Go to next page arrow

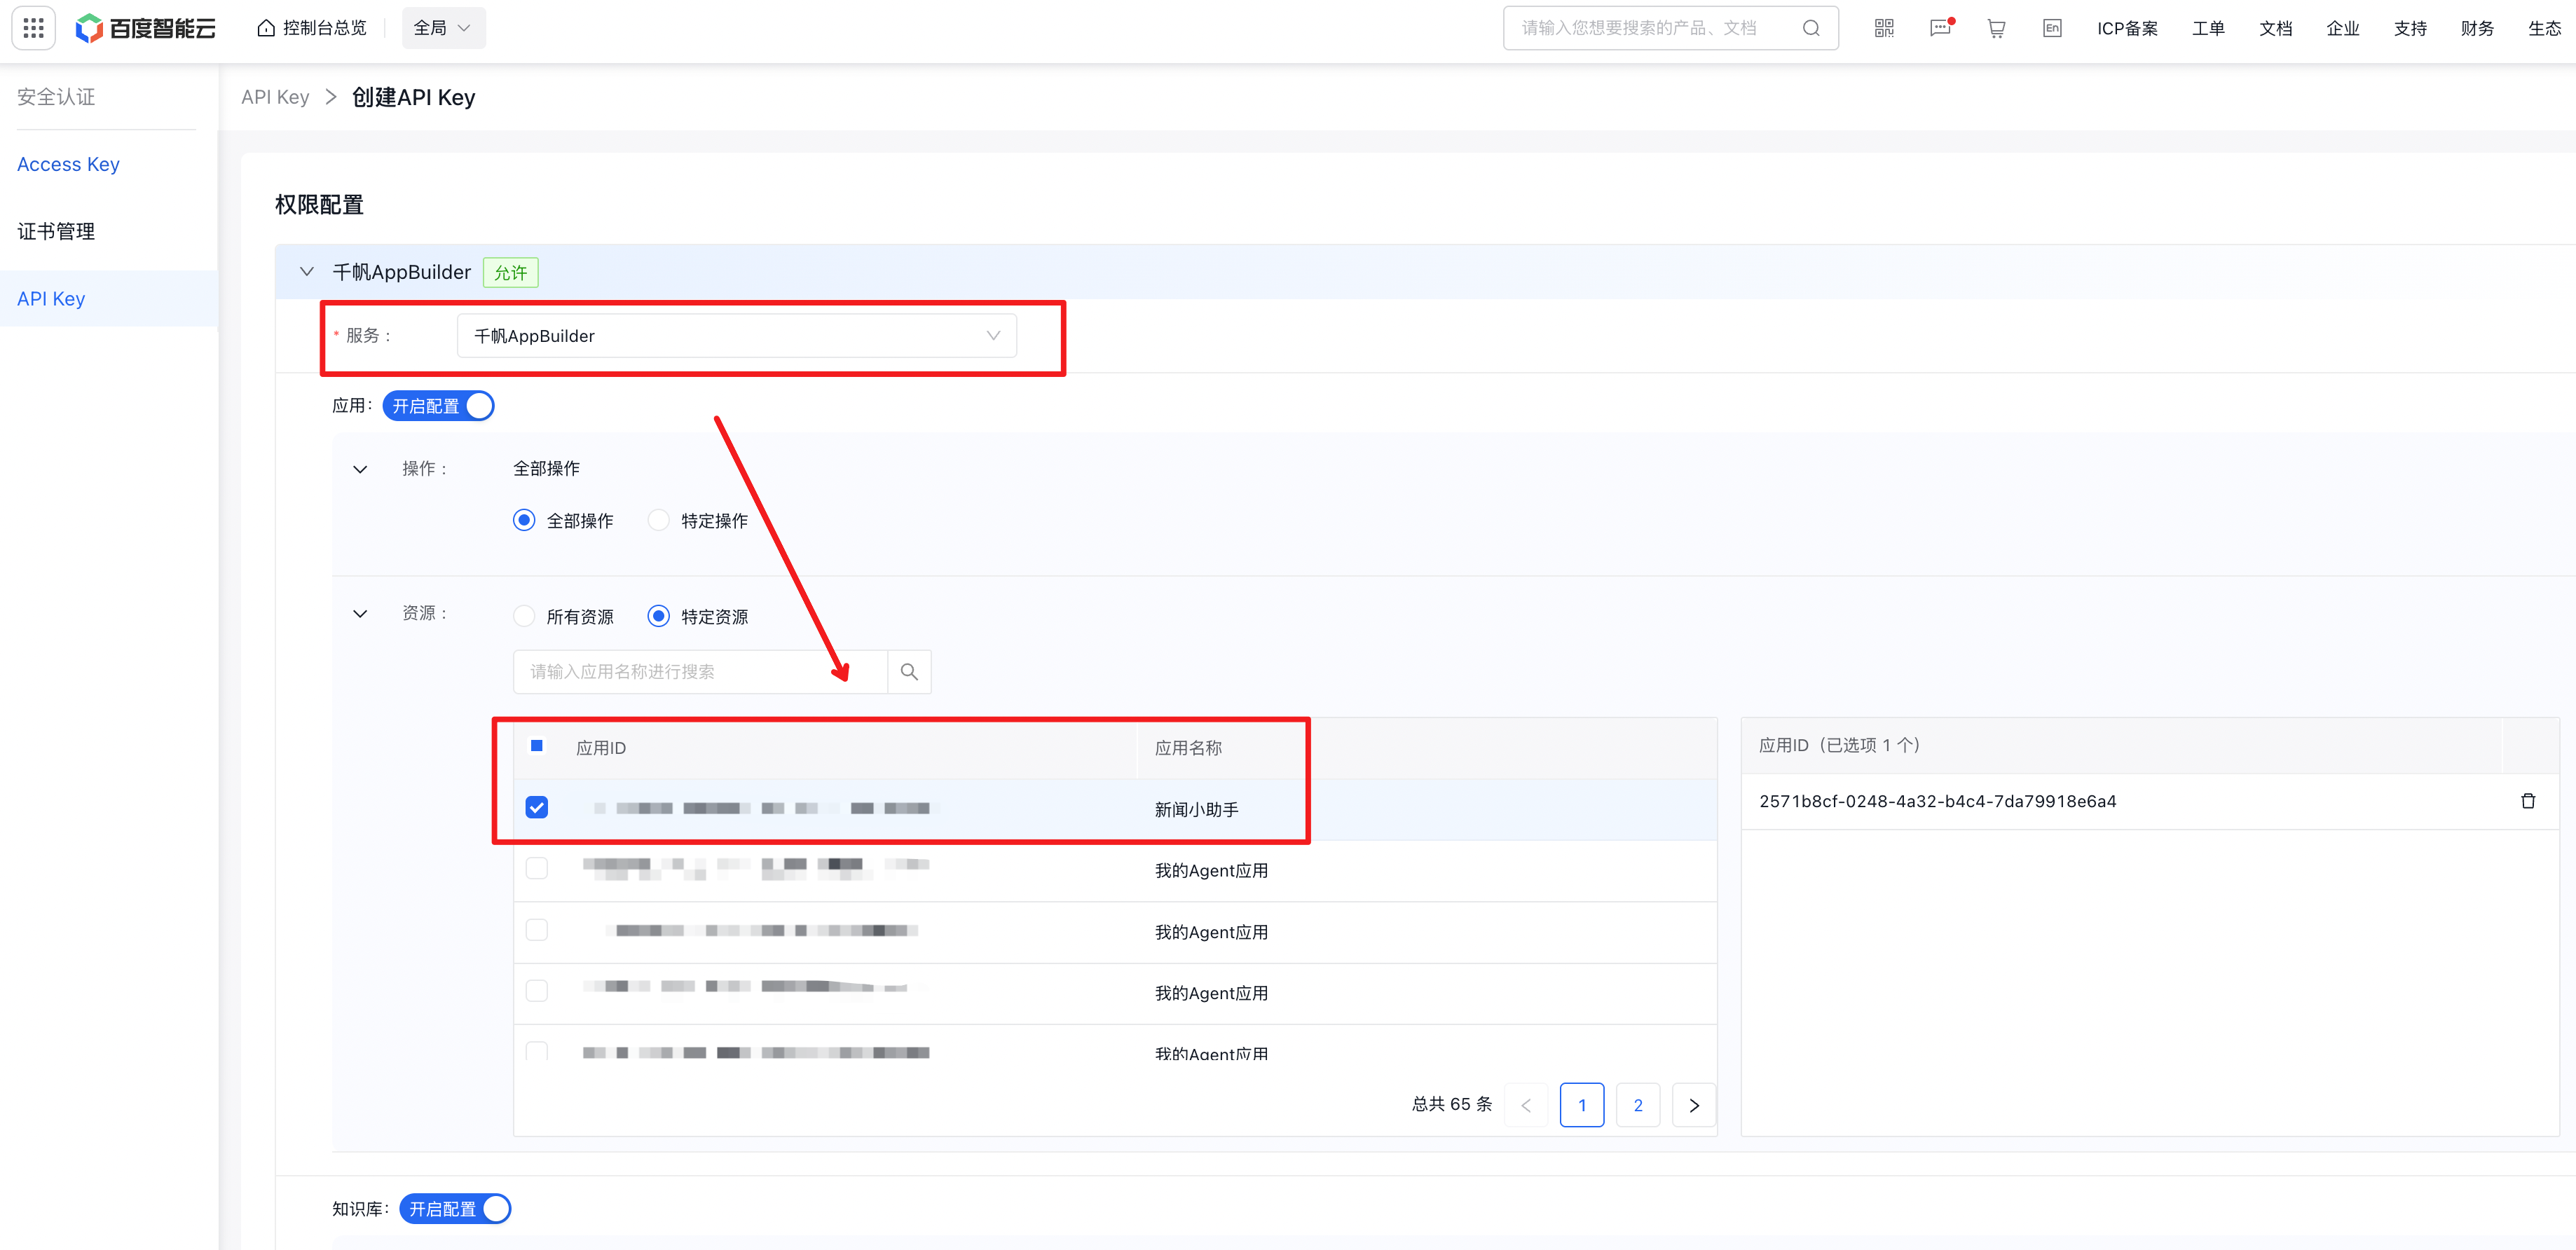pyautogui.click(x=1694, y=1105)
